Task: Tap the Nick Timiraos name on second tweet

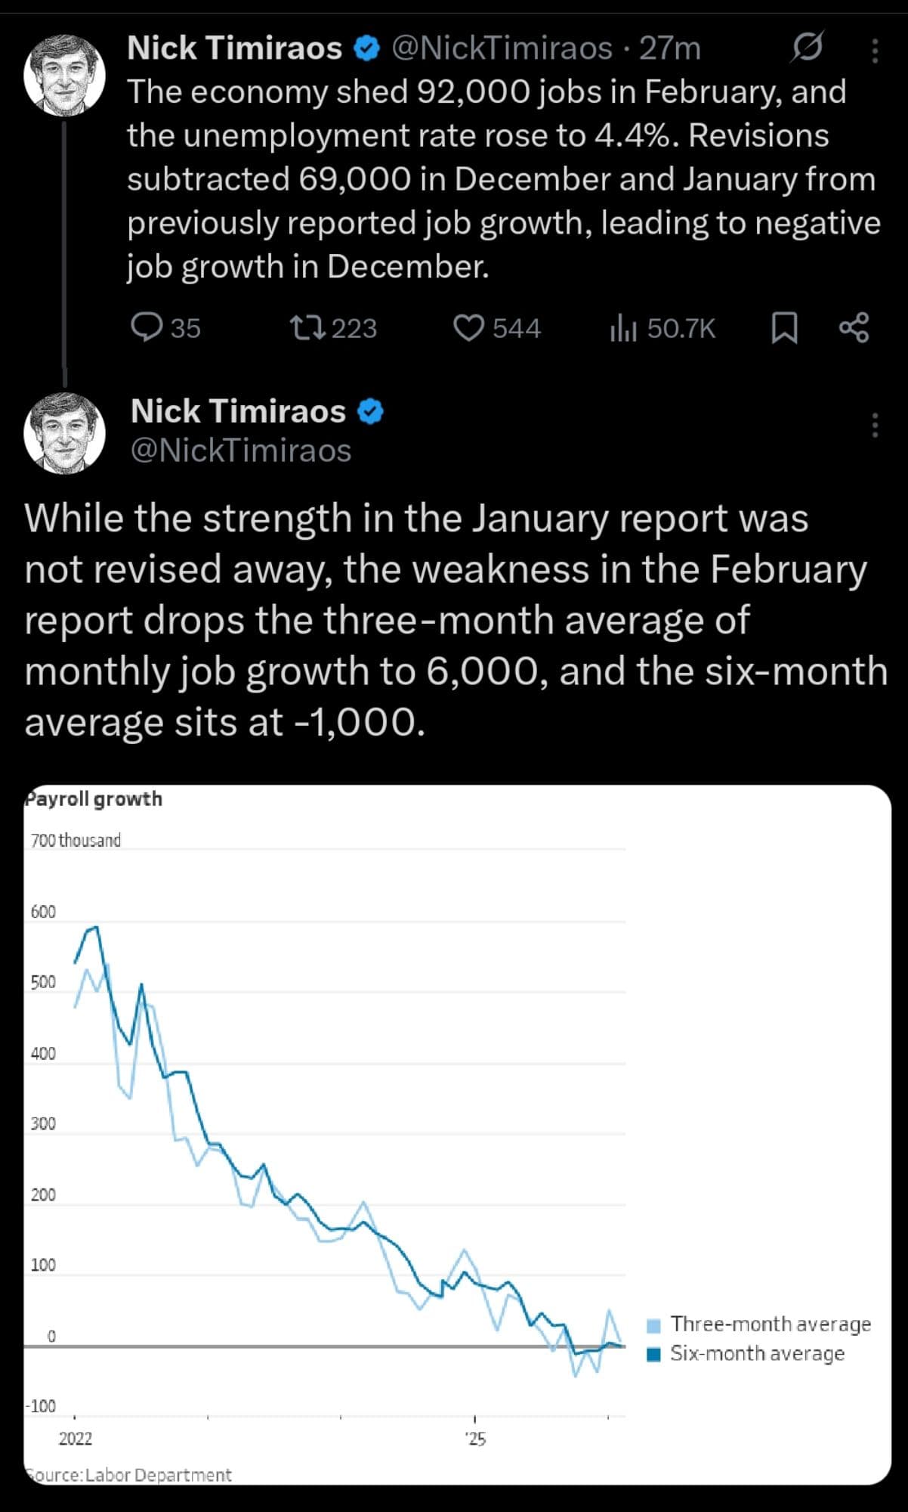Action: (238, 411)
